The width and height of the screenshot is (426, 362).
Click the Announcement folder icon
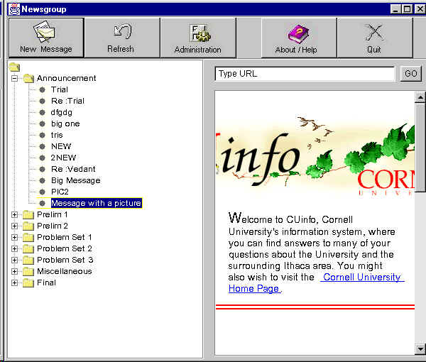tap(28, 78)
